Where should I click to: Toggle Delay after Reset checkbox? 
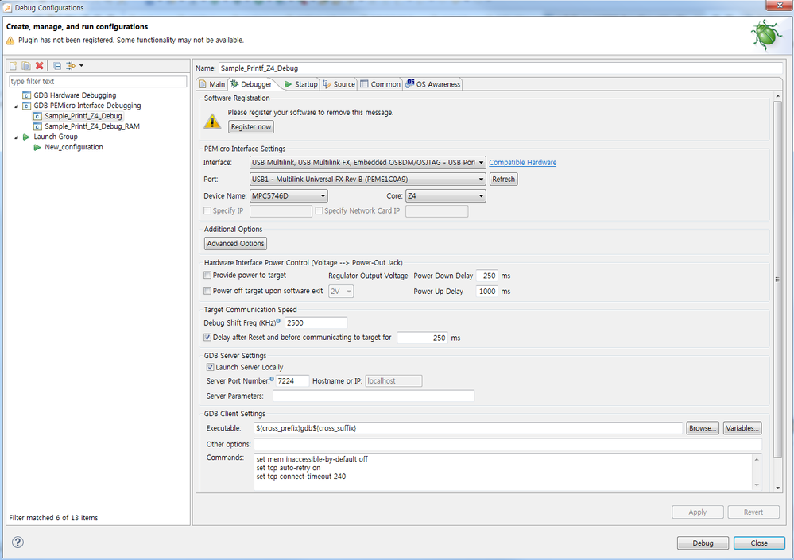pos(207,338)
